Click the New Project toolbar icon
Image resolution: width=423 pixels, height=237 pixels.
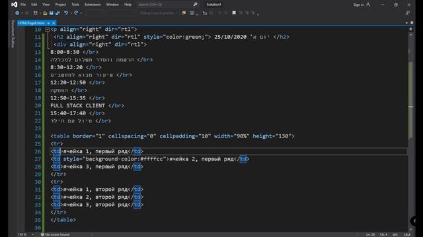(35, 13)
